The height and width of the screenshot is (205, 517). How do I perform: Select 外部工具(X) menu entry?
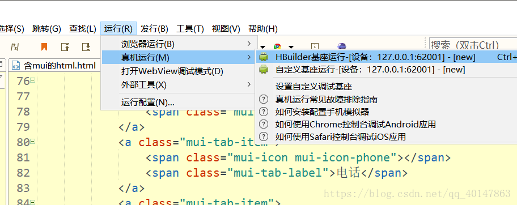coord(178,85)
